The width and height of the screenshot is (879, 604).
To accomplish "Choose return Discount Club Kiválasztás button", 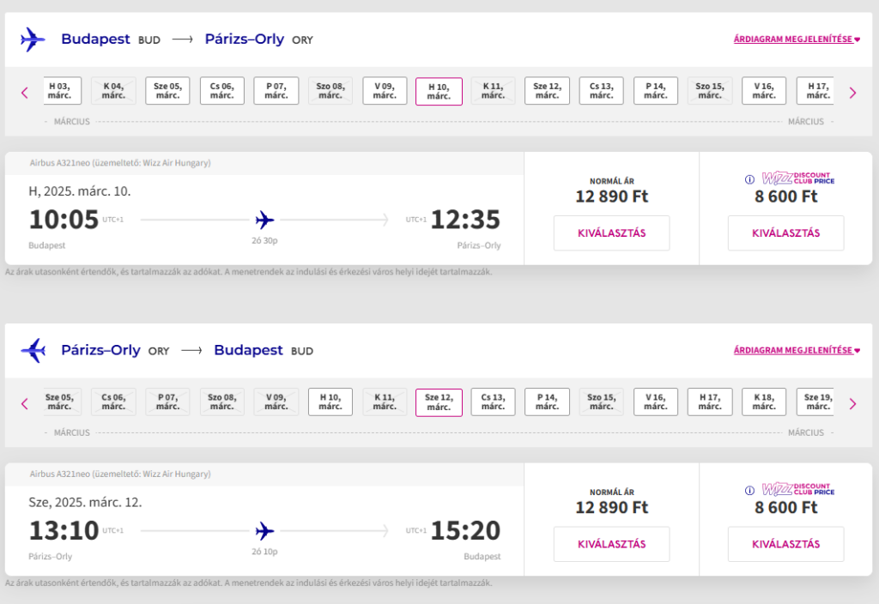I will 785,544.
